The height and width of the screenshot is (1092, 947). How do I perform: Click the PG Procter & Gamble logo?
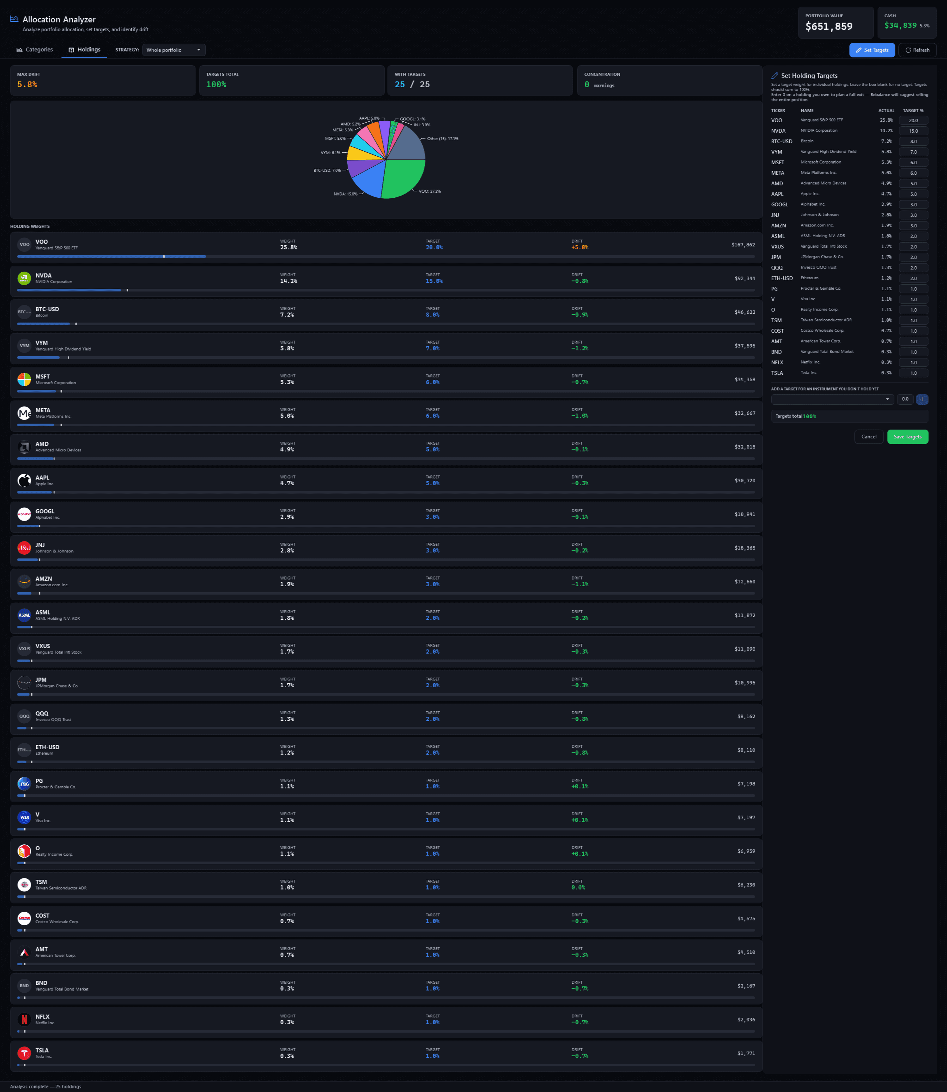(24, 783)
